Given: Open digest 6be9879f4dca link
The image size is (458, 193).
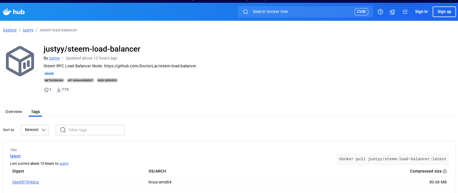Looking at the screenshot, I should pyautogui.click(x=26, y=182).
